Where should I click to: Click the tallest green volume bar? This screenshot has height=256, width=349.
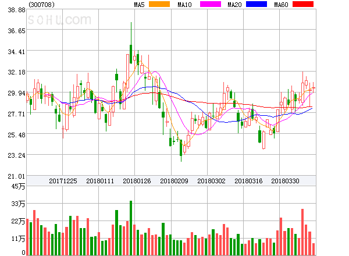click(131, 228)
